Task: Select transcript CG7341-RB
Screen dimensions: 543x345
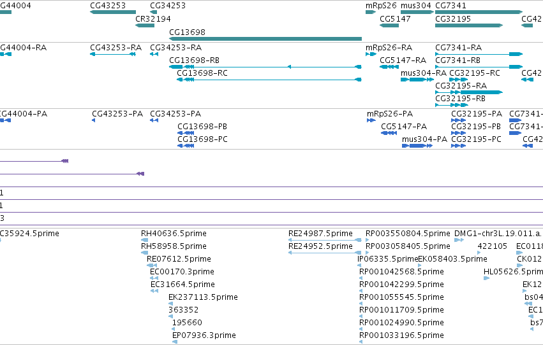Action: click(479, 67)
